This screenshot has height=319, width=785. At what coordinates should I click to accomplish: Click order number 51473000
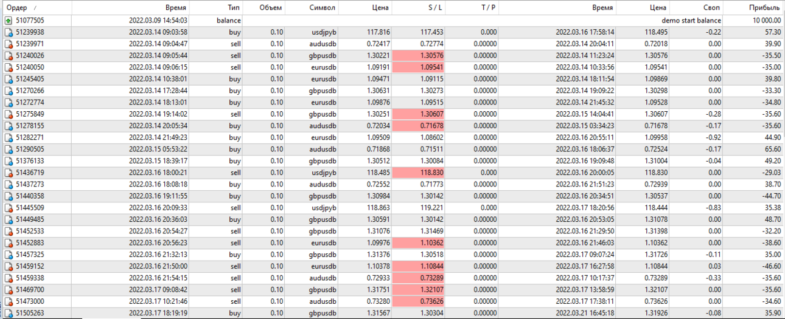point(30,301)
